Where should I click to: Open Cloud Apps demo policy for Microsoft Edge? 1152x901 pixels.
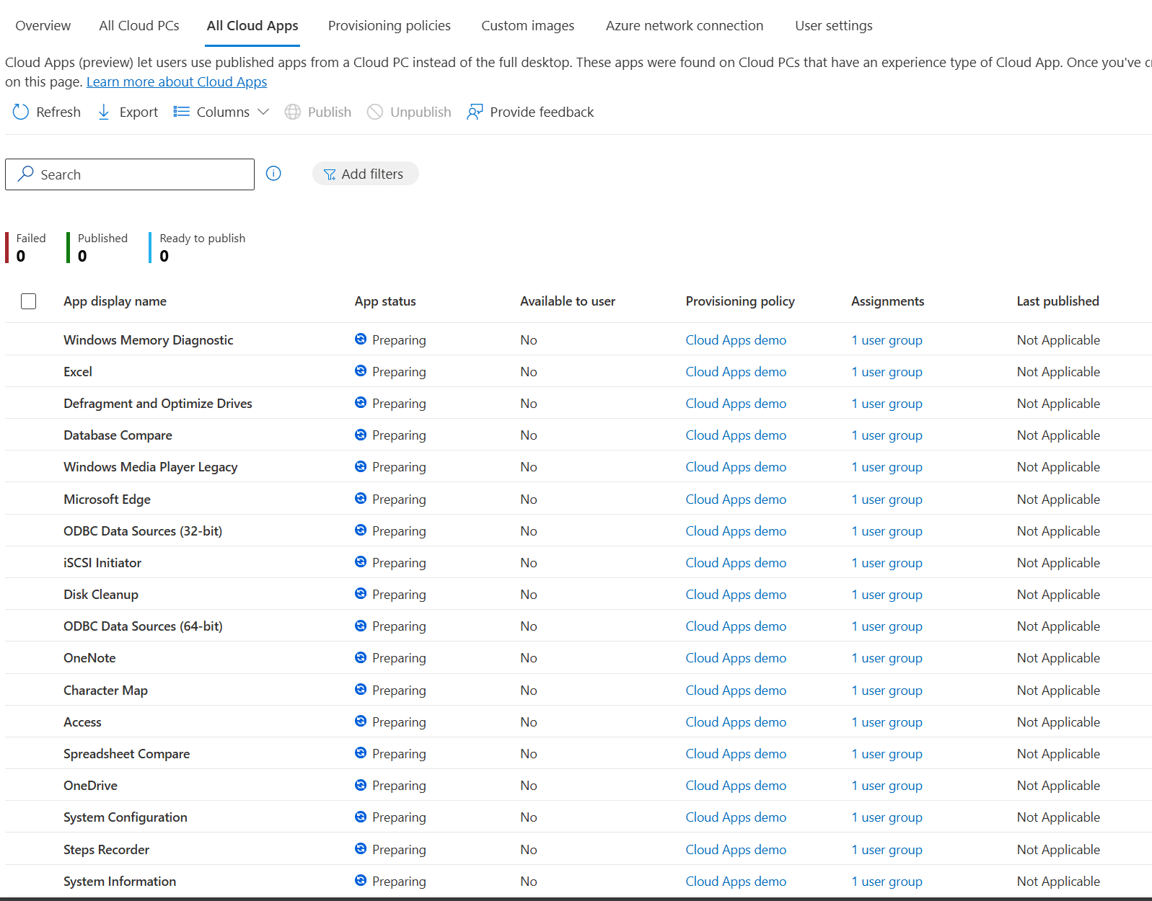point(736,500)
